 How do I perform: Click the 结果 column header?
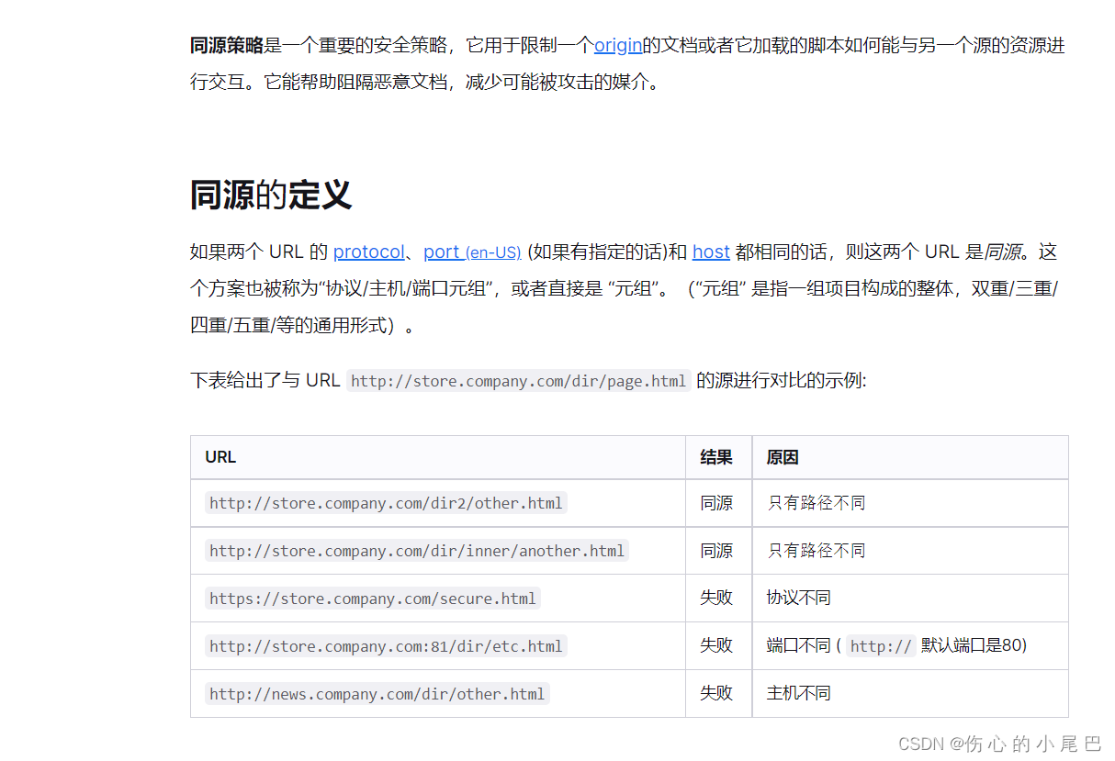[718, 457]
